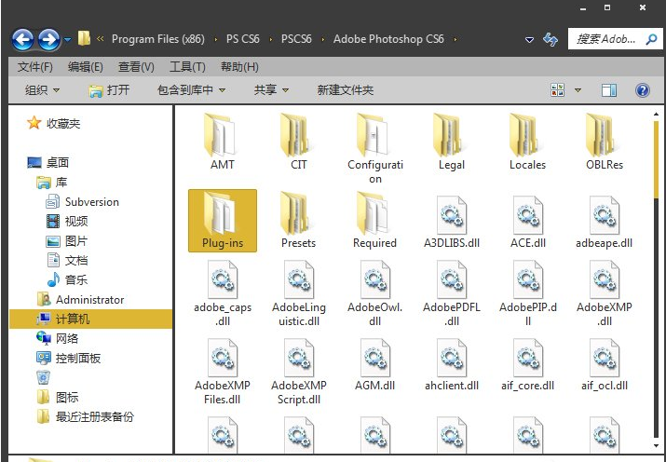The image size is (666, 462).
Task: Open recent locations dropdown beside Forward button
Action: pyautogui.click(x=68, y=39)
